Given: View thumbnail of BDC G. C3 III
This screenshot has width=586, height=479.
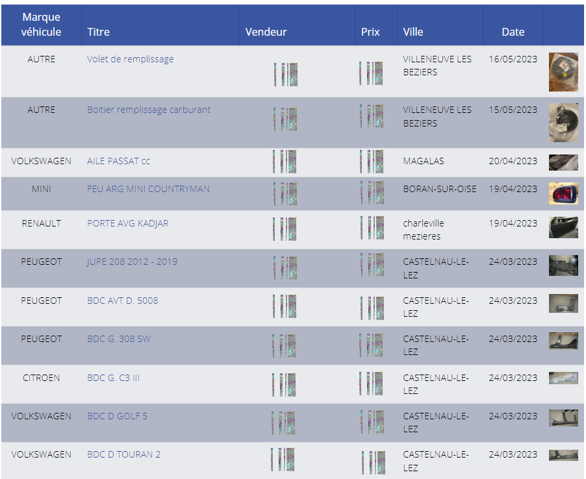Looking at the screenshot, I should click(563, 378).
